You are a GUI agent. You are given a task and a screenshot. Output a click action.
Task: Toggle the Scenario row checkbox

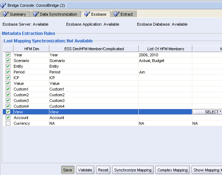[8, 61]
